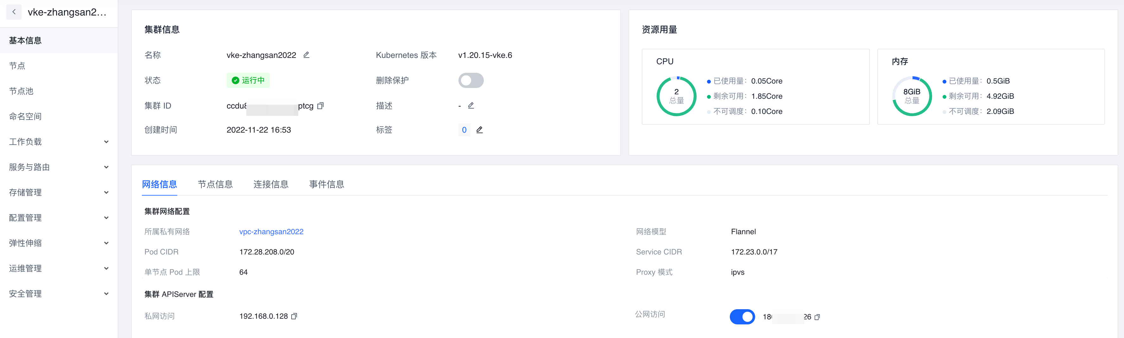The height and width of the screenshot is (338, 1124).
Task: Edit the cluster name with pencil icon
Action: tap(306, 55)
